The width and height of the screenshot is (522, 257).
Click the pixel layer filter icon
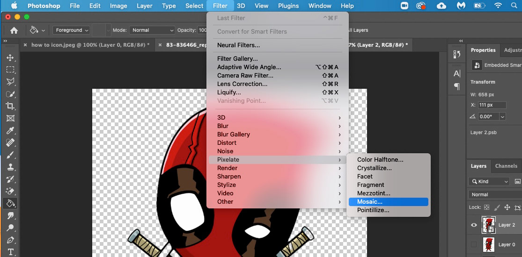click(x=517, y=181)
